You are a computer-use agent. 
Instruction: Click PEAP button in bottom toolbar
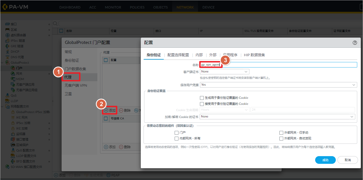click(113, 175)
